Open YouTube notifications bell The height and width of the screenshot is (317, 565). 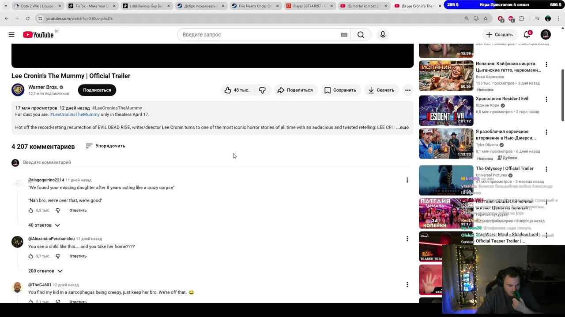pos(527,35)
